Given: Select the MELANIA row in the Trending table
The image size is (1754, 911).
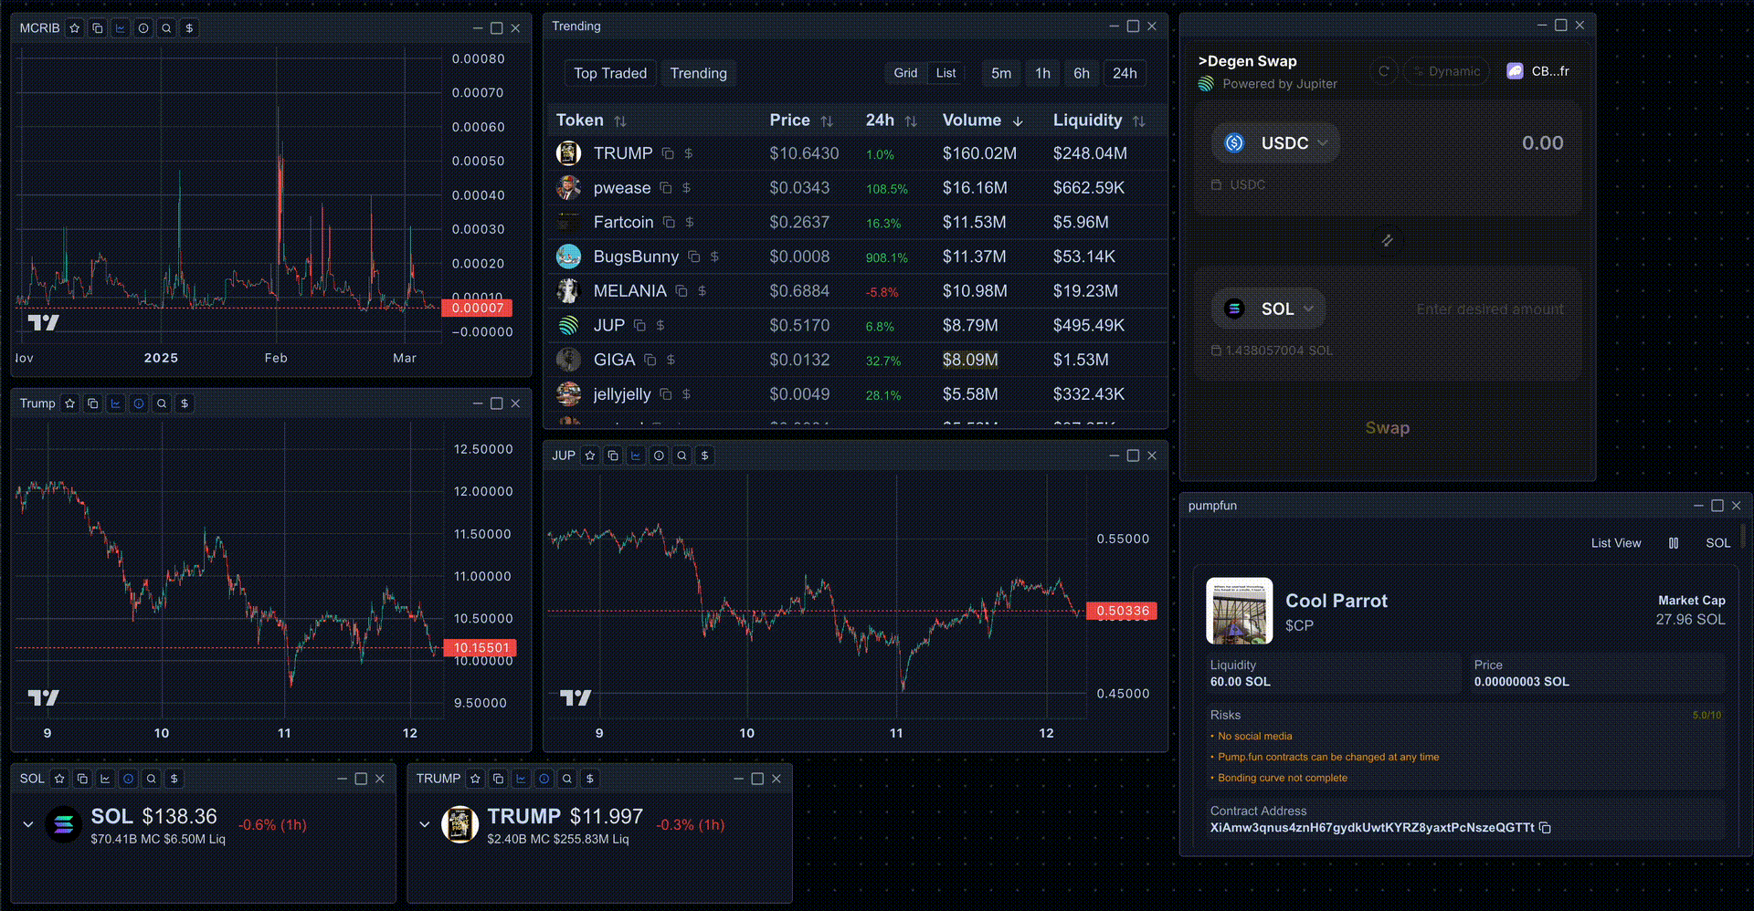Looking at the screenshot, I should [856, 291].
